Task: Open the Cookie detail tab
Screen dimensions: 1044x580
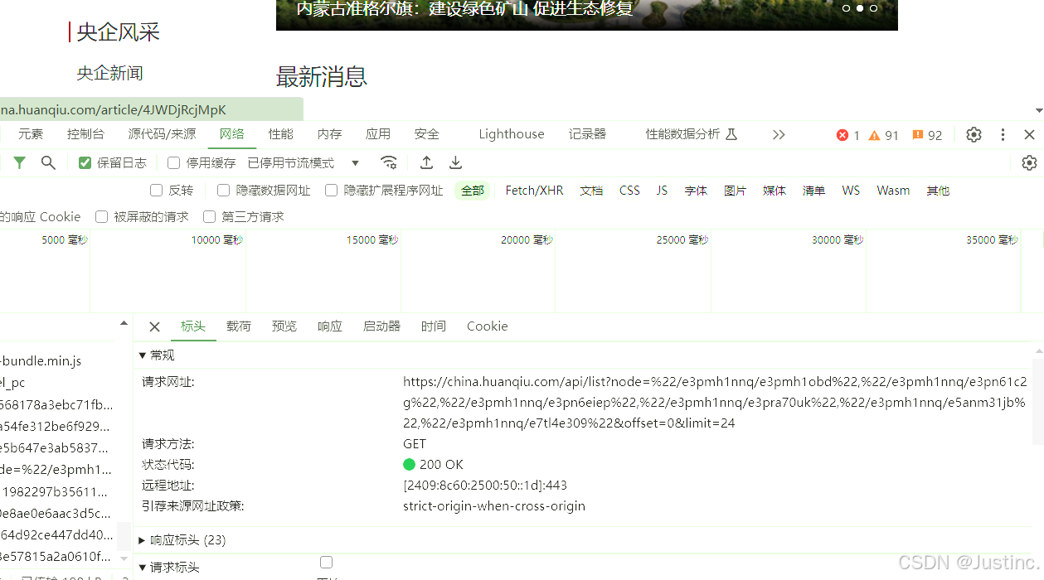Action: pyautogui.click(x=487, y=326)
